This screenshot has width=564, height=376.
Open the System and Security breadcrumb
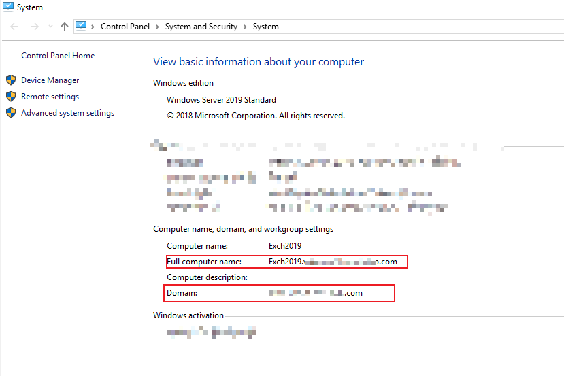[201, 27]
